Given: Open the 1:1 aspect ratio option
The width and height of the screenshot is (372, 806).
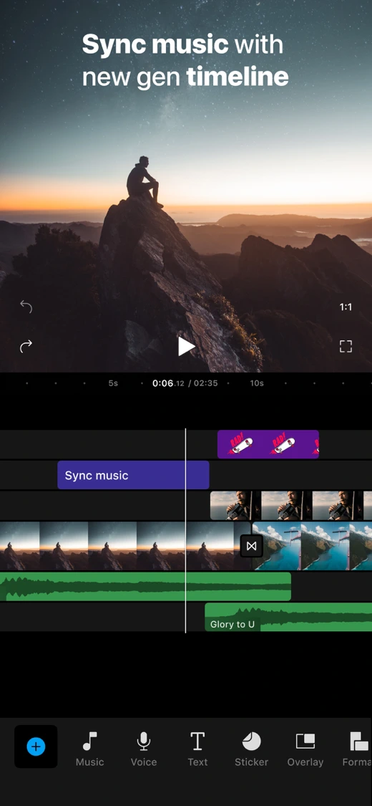Looking at the screenshot, I should (x=346, y=307).
